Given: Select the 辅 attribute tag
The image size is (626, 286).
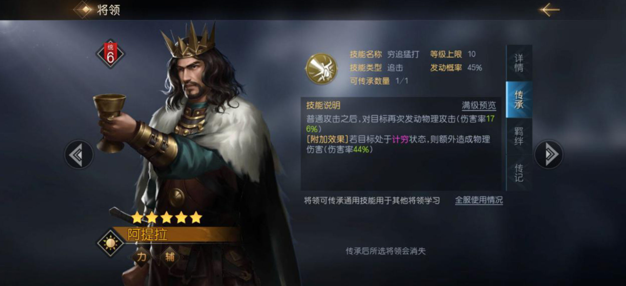Looking at the screenshot, I should (x=170, y=257).
